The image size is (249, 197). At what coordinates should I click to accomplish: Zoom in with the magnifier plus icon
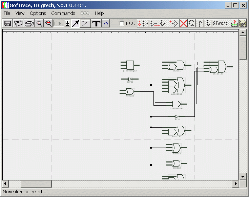tap(39, 23)
